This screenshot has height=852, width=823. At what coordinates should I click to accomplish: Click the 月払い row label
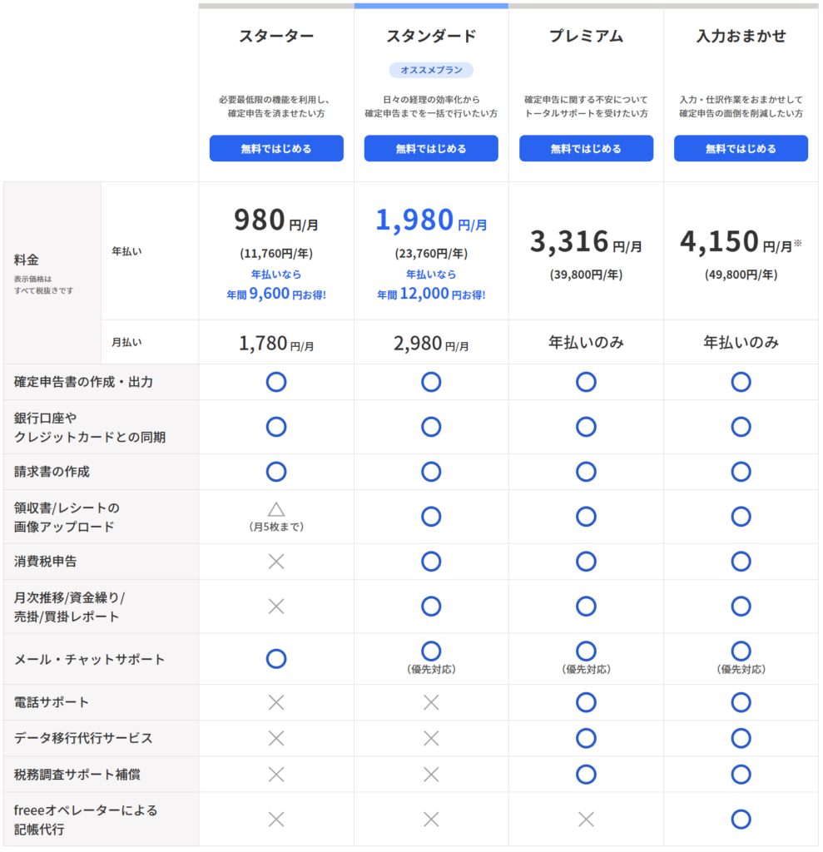(x=126, y=342)
